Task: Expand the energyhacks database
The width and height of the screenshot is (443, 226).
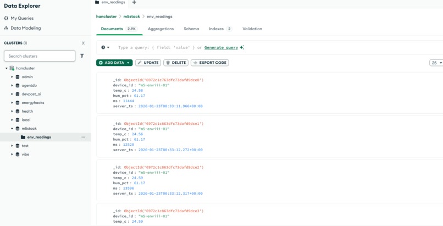Action: click(12, 103)
